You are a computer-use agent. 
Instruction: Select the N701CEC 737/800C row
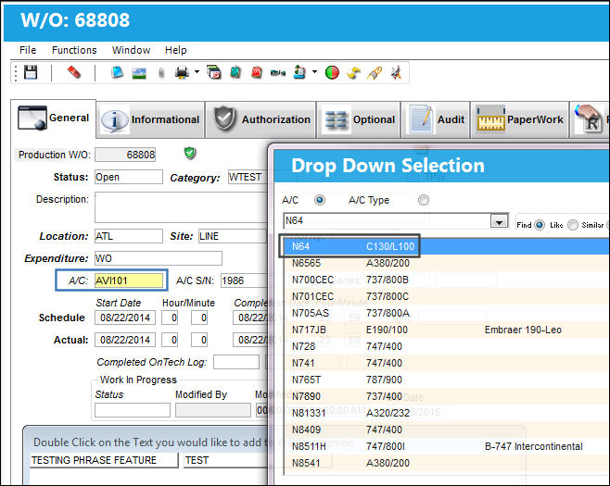click(446, 296)
